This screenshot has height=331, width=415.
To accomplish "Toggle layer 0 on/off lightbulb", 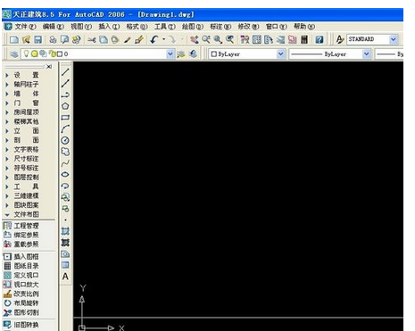I will pyautogui.click(x=26, y=54).
